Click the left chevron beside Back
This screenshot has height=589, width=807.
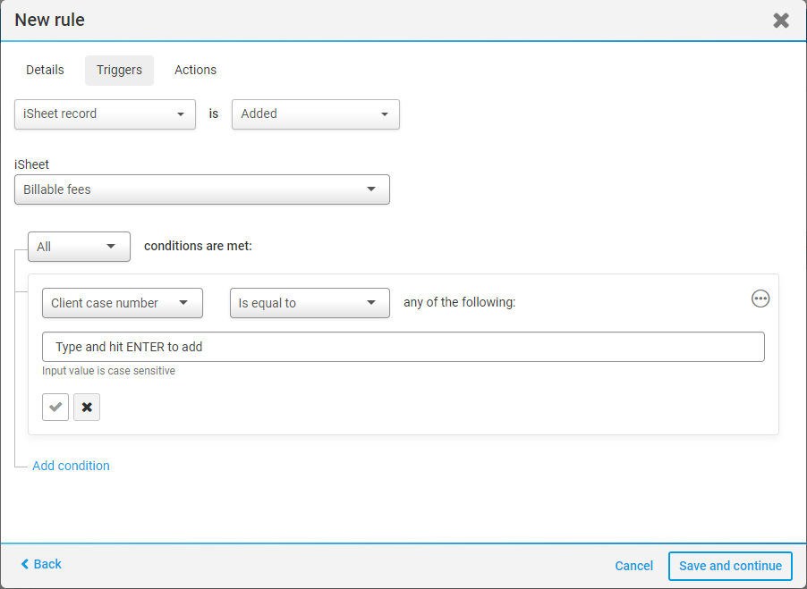point(25,564)
